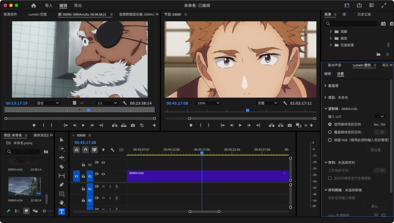Select 使用媒体色彩空间 radio button
Image resolution: width=394 pixels, height=223 pixels.
point(330,124)
